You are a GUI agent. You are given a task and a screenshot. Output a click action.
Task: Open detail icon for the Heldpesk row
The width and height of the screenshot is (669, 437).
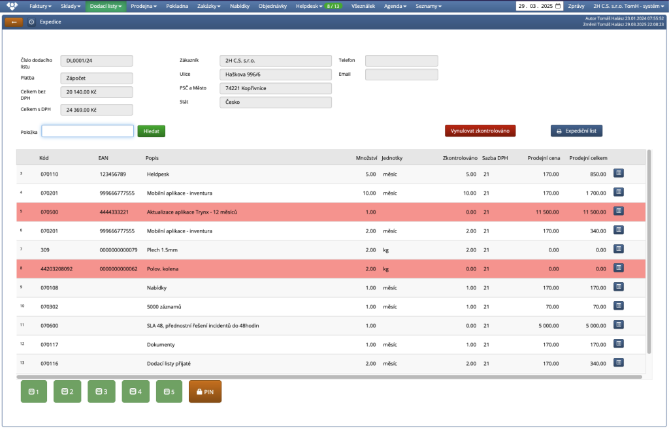[619, 173]
